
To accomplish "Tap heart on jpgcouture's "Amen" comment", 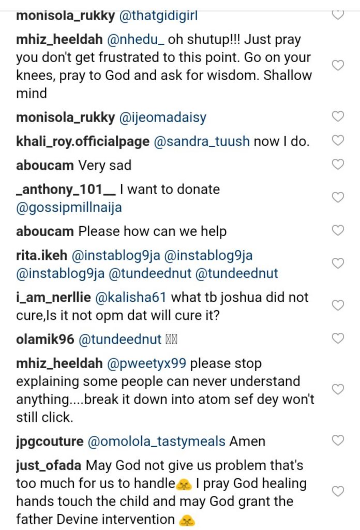I will tap(338, 440).
